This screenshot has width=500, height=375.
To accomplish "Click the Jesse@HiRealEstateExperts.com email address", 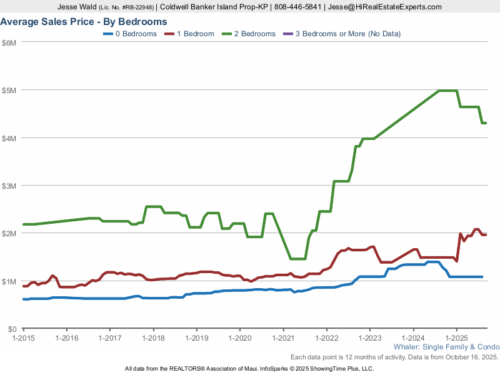I will point(385,7).
